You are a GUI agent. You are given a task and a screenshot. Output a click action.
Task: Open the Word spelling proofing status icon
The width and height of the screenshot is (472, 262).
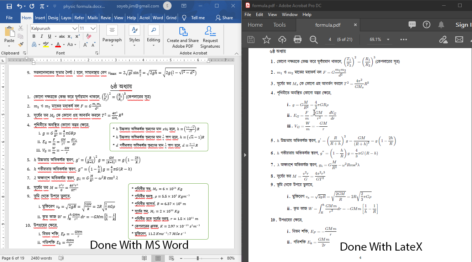tap(61, 258)
